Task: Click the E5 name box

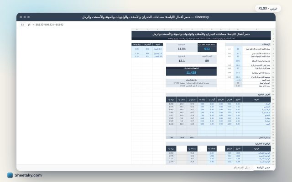Action: (22, 25)
